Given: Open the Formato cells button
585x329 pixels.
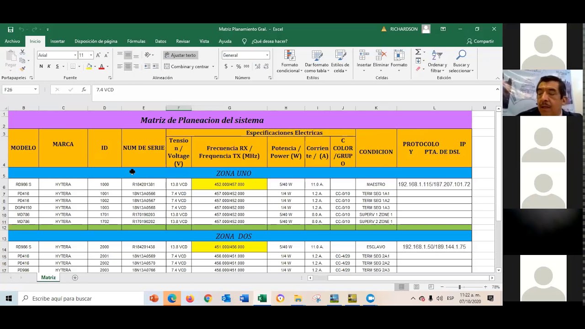Looking at the screenshot, I should (x=399, y=61).
